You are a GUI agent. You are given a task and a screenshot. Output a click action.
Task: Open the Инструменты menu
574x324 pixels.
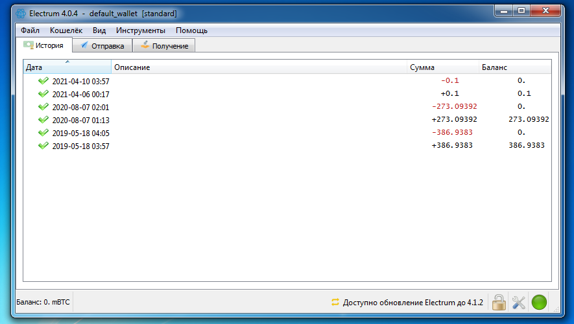tap(141, 30)
